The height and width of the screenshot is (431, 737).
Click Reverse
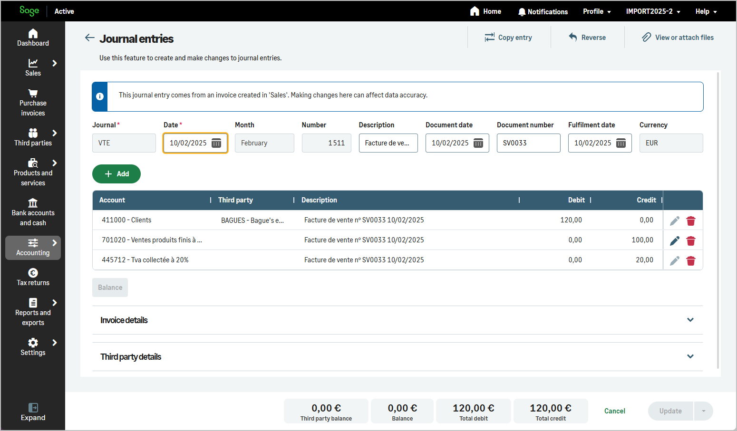[x=587, y=38]
